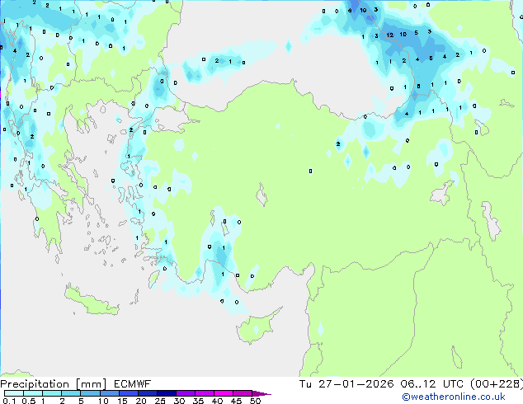523x404 pixels.
Task: Click the "06..12 UTC" time range text
Action: pyautogui.click(x=431, y=384)
